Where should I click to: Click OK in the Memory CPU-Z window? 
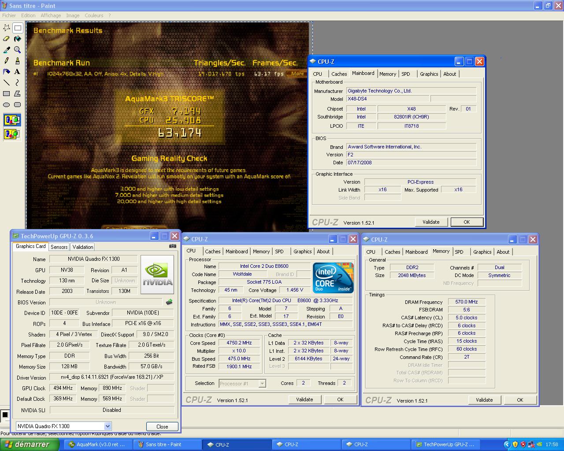point(520,400)
